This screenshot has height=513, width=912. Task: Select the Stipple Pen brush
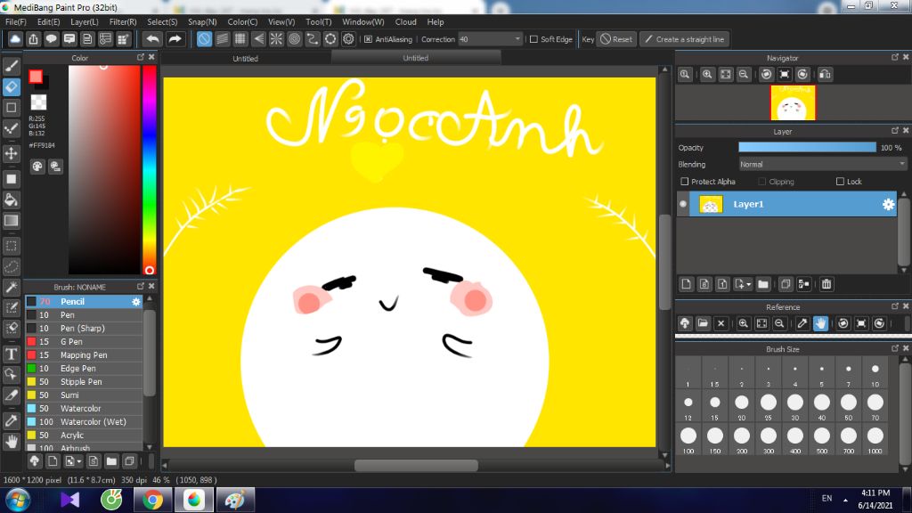(84, 381)
